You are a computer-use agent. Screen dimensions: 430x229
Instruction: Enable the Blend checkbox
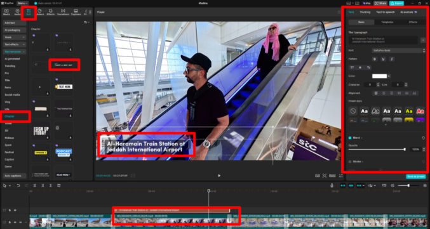tap(350, 138)
